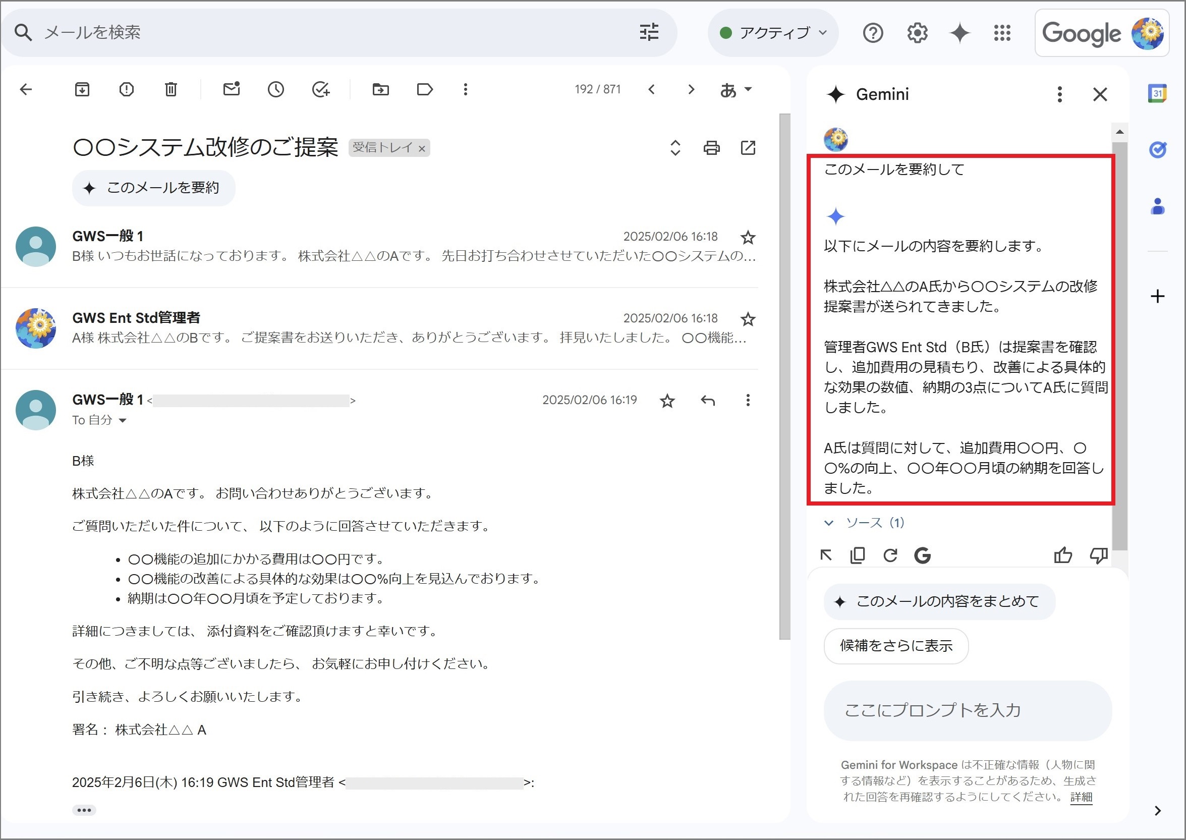Open Gmail settings gear

(917, 33)
